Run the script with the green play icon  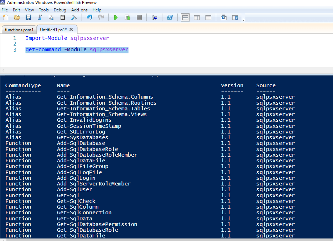(116, 18)
